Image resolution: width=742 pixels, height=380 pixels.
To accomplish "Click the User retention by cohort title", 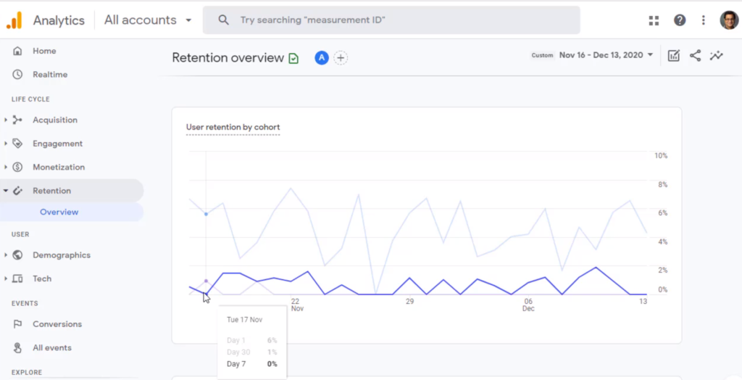I will (x=233, y=128).
